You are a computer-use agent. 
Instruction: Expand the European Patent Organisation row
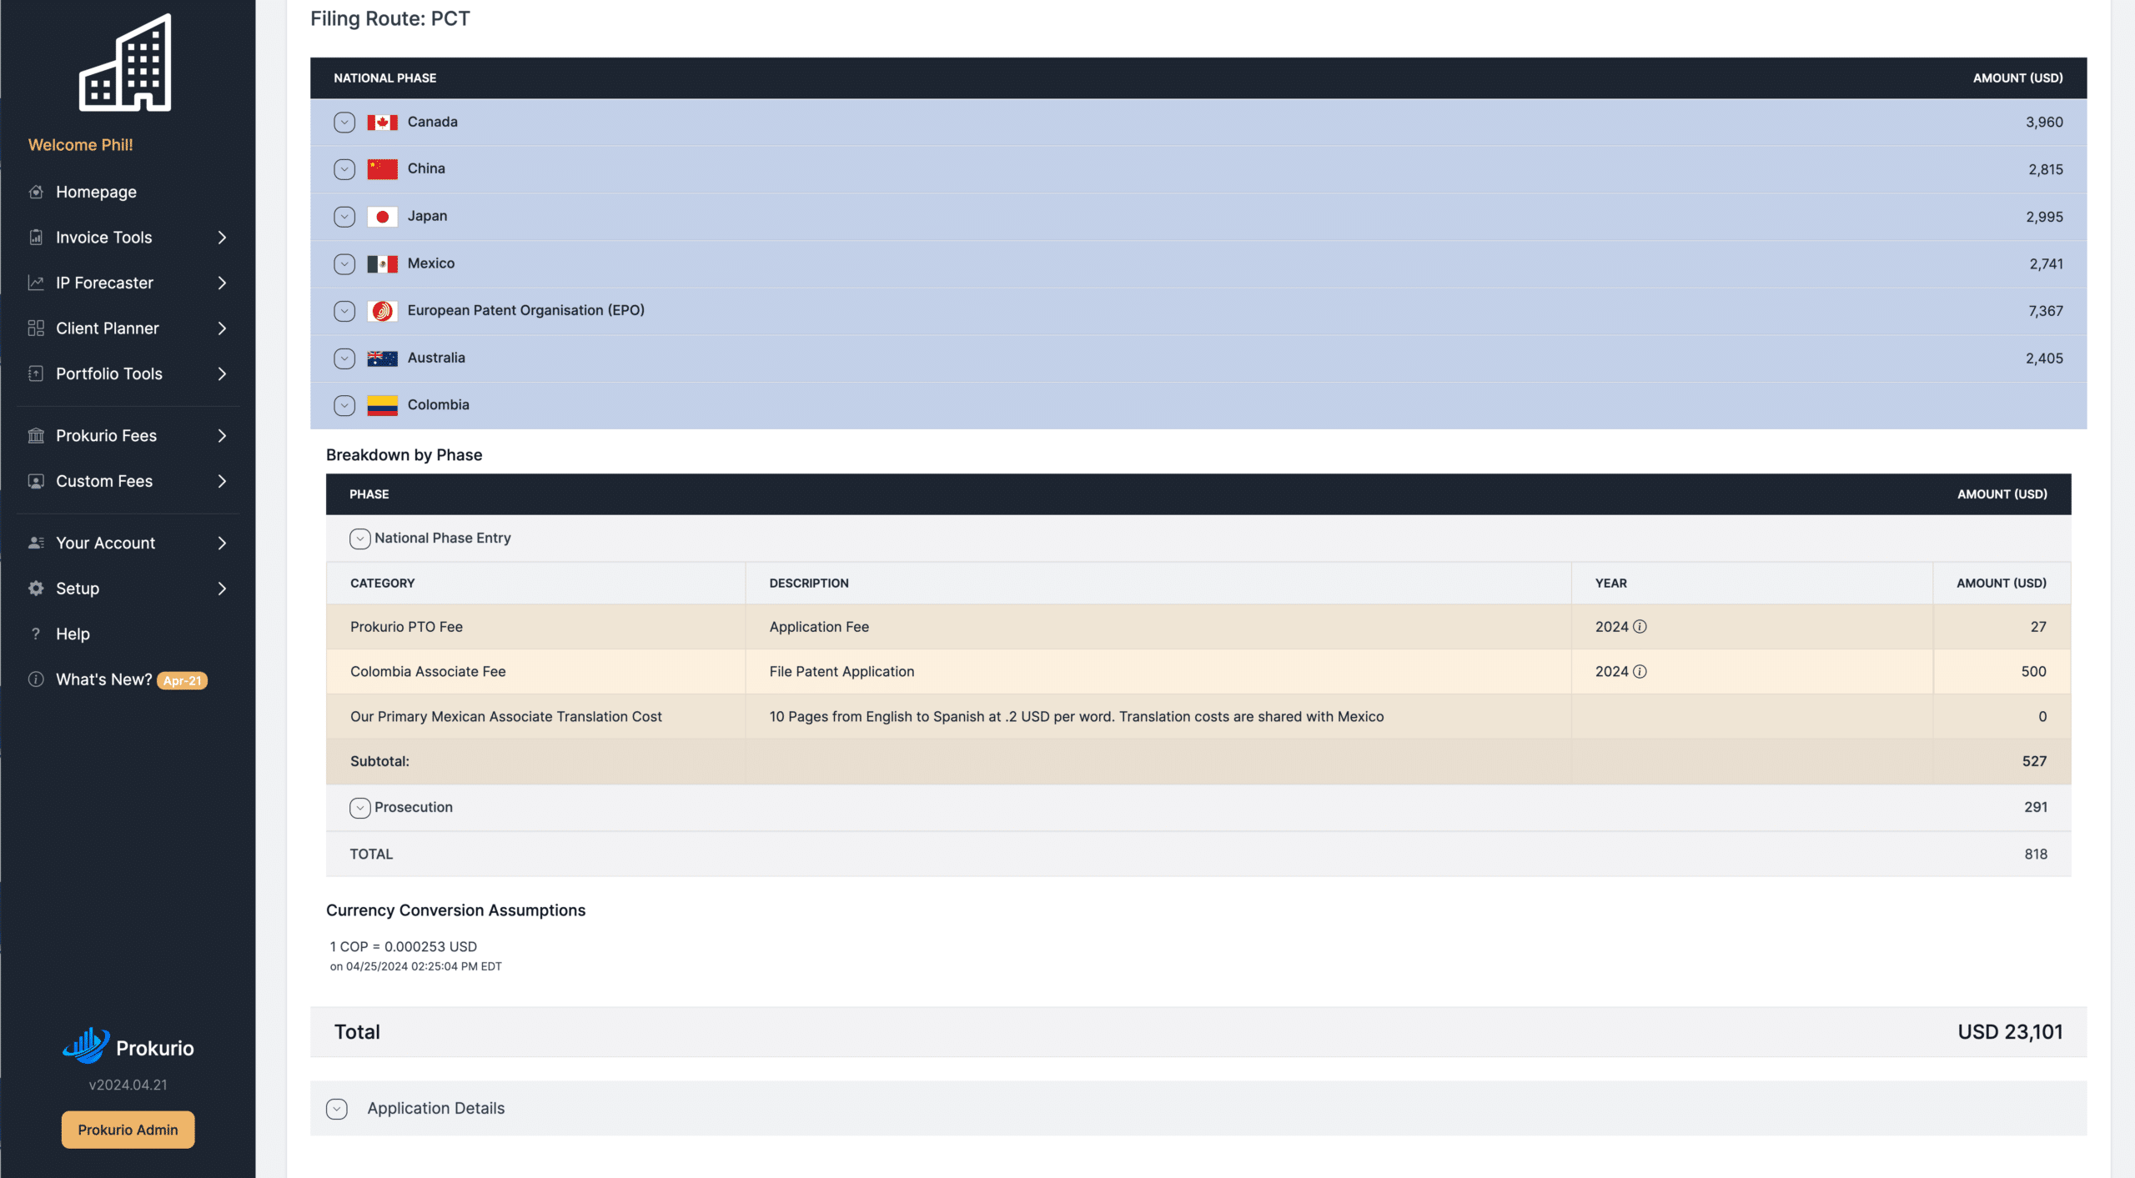344,311
